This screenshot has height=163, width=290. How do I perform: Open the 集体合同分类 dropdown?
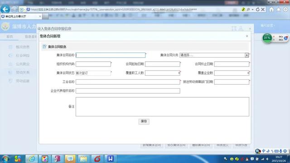coord(214,55)
